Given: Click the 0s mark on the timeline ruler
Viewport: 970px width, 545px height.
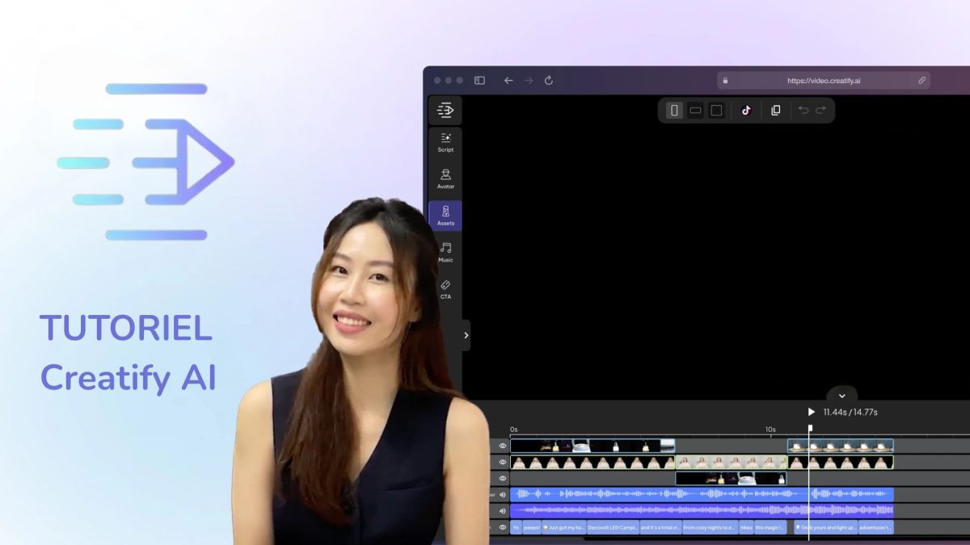Looking at the screenshot, I should [514, 430].
